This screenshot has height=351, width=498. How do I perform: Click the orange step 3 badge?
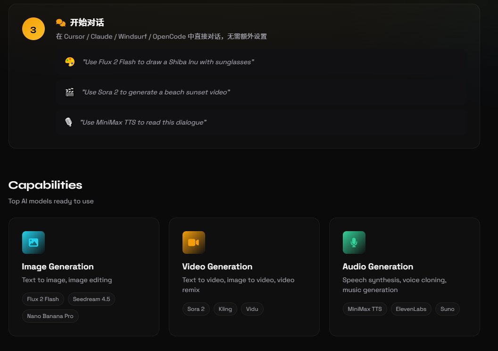click(33, 28)
